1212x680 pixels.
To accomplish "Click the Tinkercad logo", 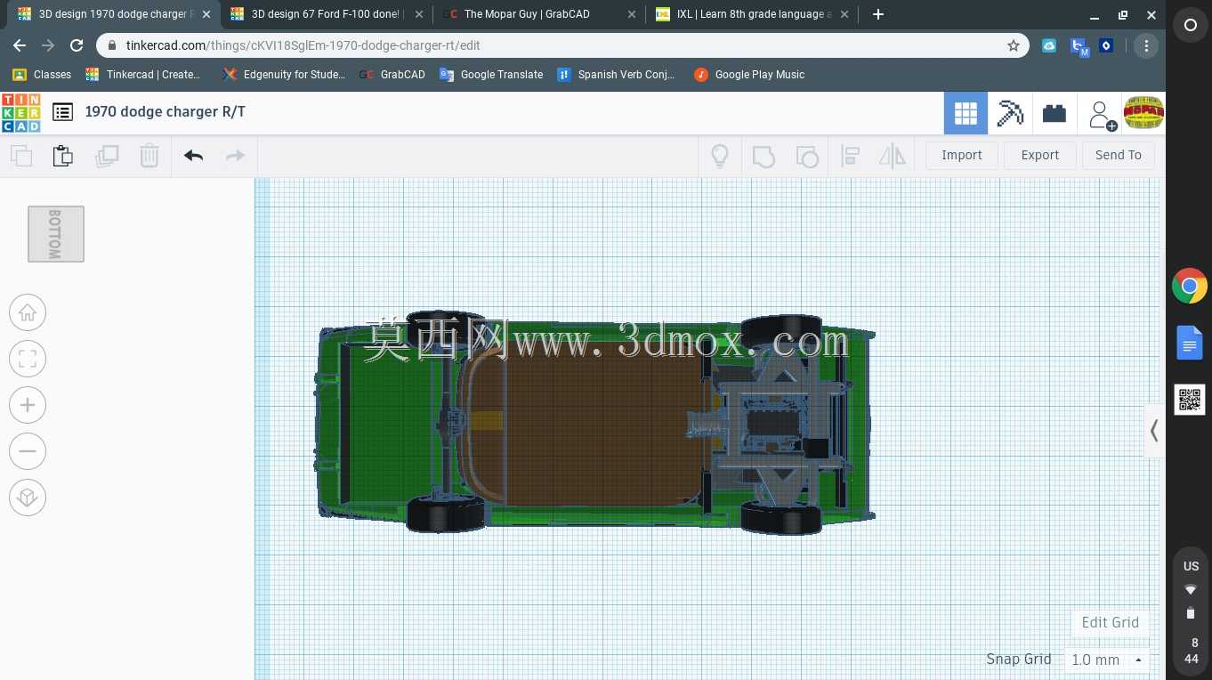I will pyautogui.click(x=20, y=112).
